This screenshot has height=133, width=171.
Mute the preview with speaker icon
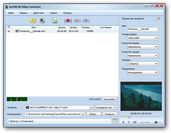tap(135, 122)
